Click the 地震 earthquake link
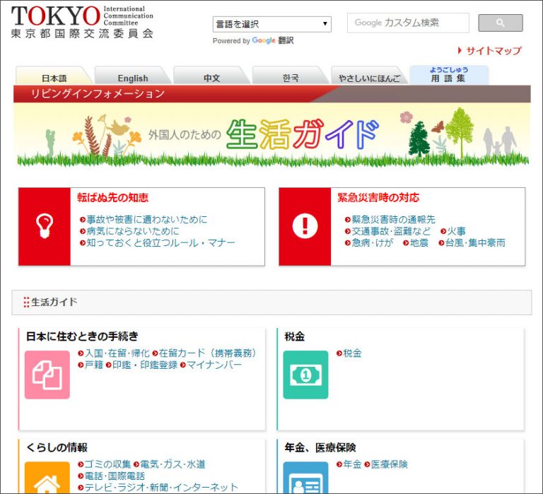 coord(419,242)
